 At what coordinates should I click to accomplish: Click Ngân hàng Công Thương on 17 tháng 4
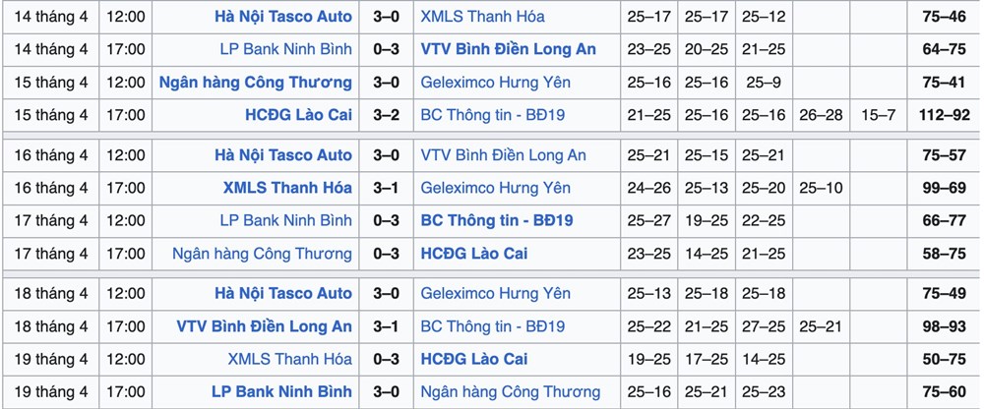[x=262, y=254]
